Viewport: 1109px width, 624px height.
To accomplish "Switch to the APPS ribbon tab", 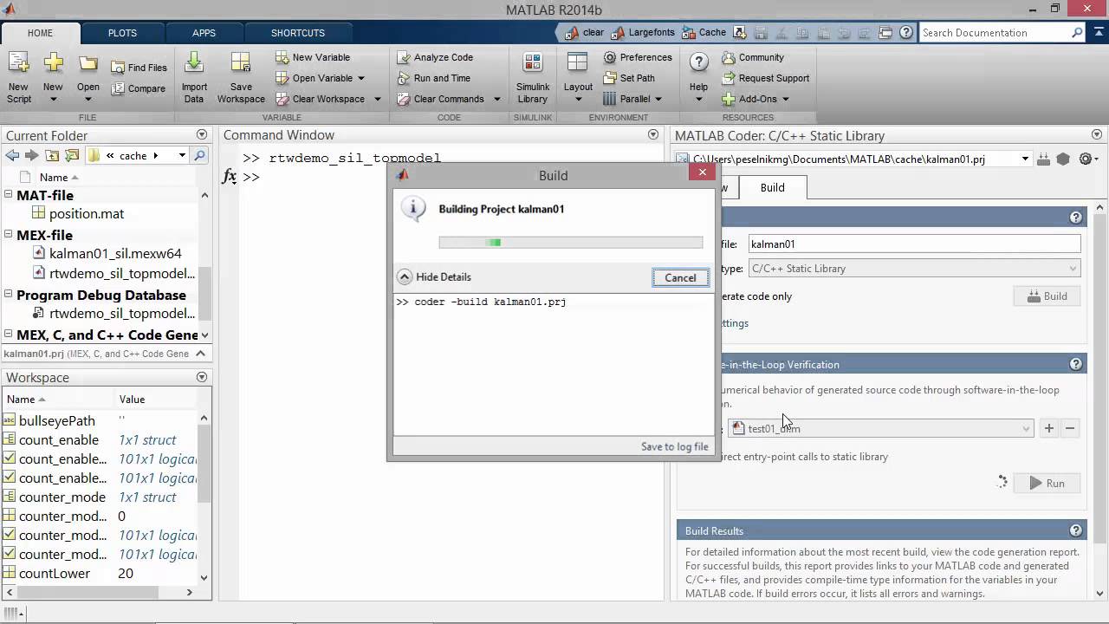I will click(204, 33).
